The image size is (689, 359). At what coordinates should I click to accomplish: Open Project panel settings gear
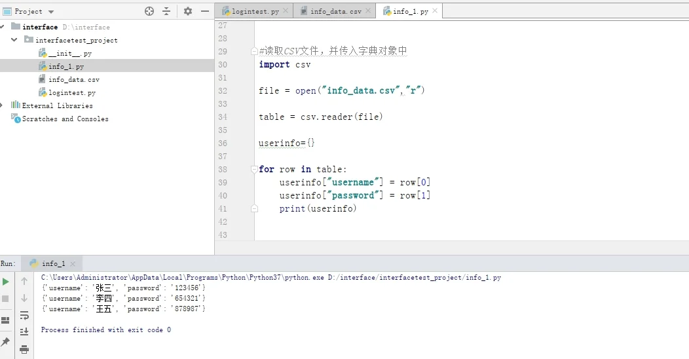(x=187, y=11)
